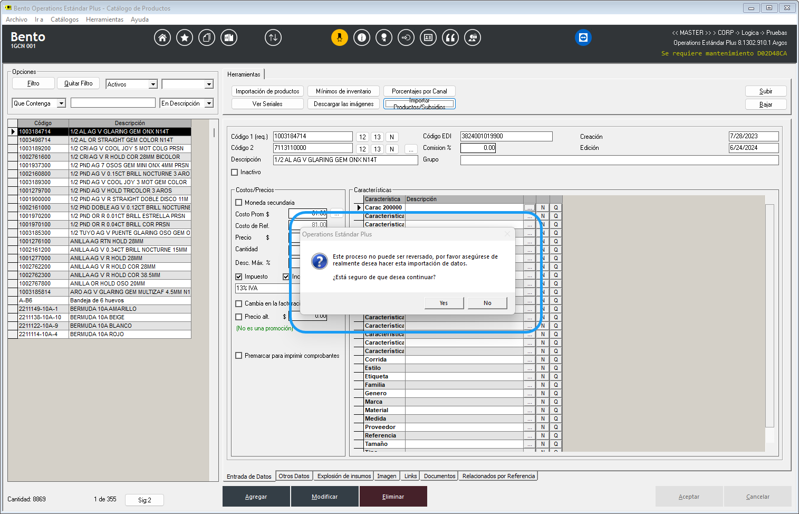This screenshot has width=799, height=514.
Task: Click the Eliminar button
Action: [x=393, y=497]
